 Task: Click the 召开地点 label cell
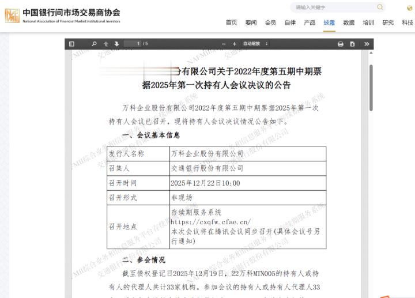click(138, 227)
